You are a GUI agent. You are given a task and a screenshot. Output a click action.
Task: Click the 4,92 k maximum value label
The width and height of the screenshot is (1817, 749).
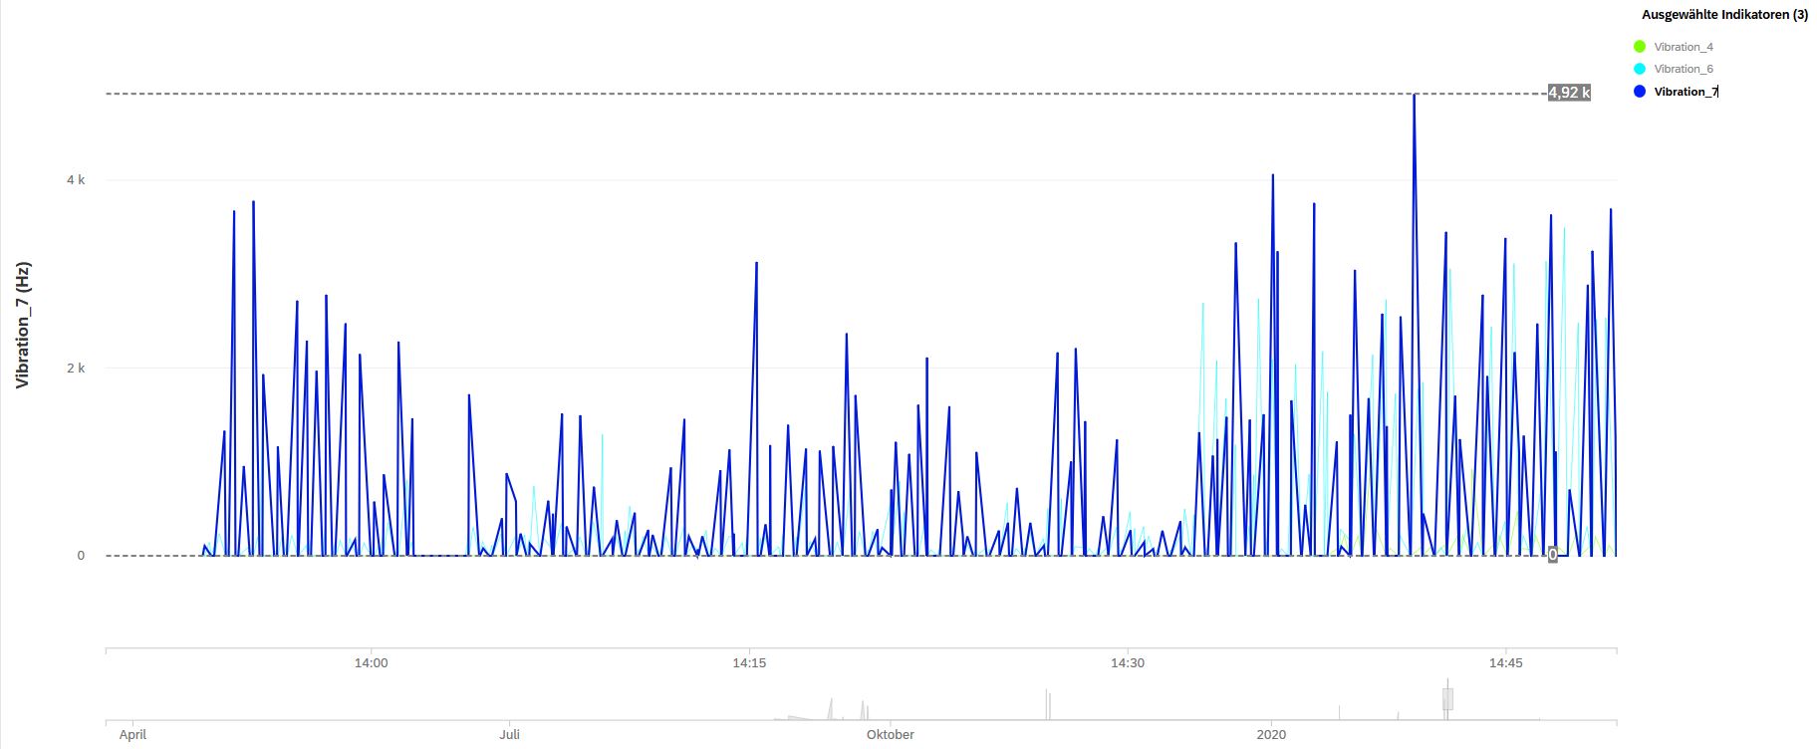pos(1569,93)
